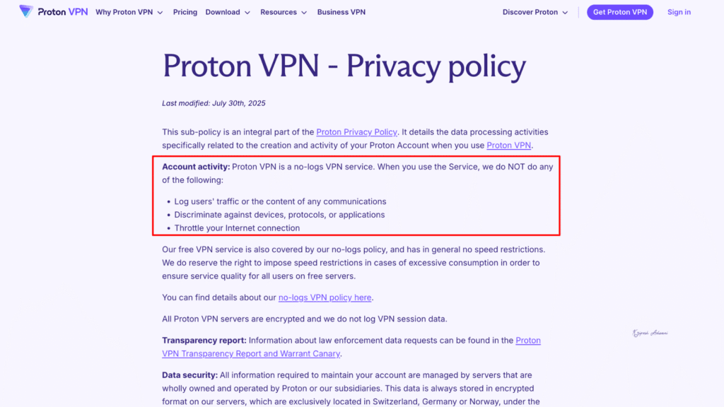Open the Sign in page
Screen dimensions: 724x407
pos(679,12)
